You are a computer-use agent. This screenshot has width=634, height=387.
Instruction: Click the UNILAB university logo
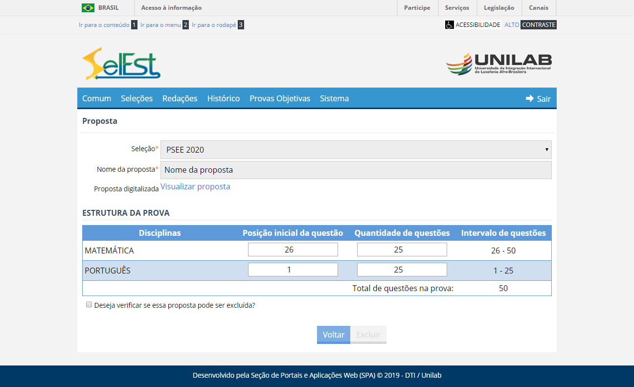coord(498,64)
